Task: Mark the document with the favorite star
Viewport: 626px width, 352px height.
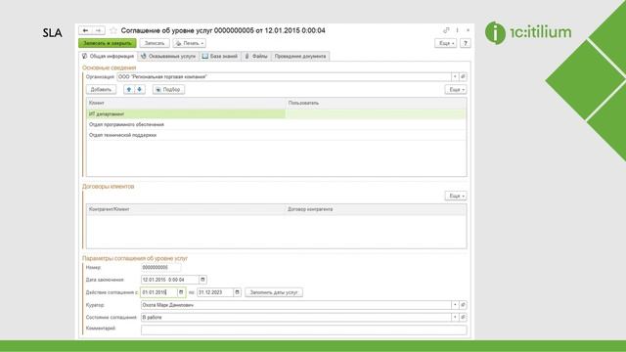Action: pyautogui.click(x=113, y=30)
